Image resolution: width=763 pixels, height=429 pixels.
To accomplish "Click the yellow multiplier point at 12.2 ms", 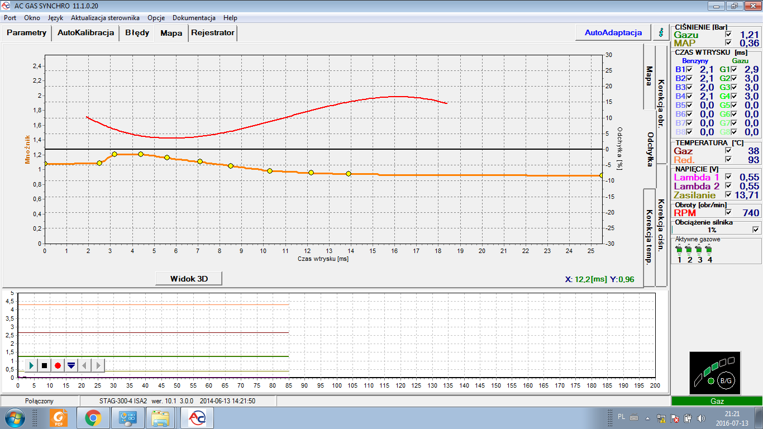I will 311,173.
